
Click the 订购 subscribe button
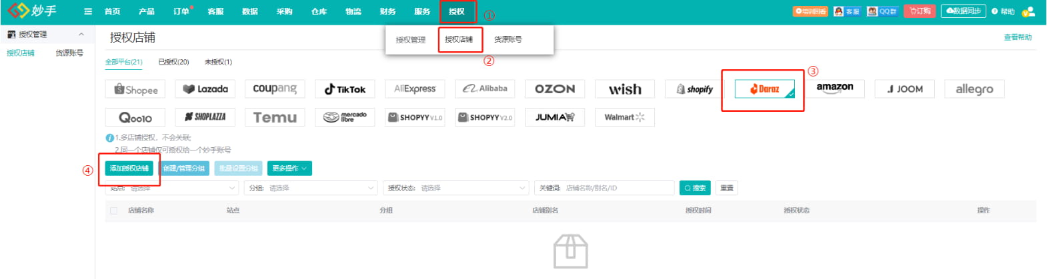click(x=920, y=11)
